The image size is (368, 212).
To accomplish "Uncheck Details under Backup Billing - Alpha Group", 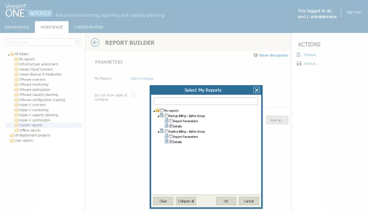I will click(x=171, y=126).
